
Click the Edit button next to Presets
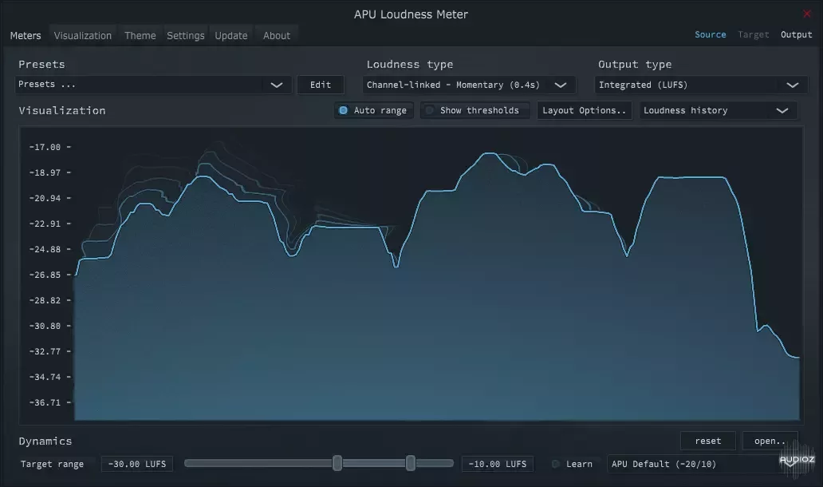[x=320, y=84]
